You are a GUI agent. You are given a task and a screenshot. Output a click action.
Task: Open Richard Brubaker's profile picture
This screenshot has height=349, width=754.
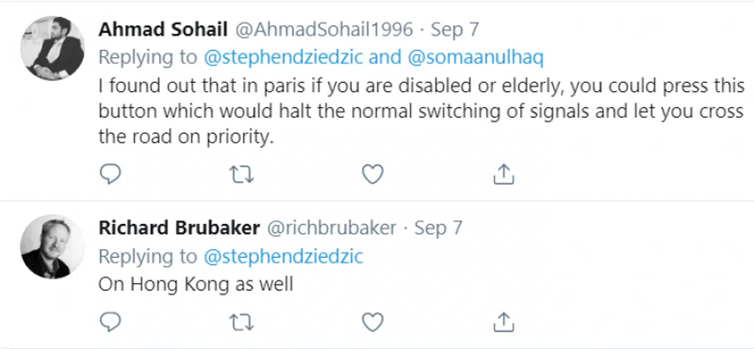click(53, 246)
